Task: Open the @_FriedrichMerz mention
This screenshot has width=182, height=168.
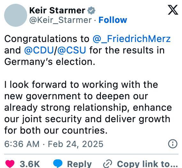Action: (x=132, y=39)
